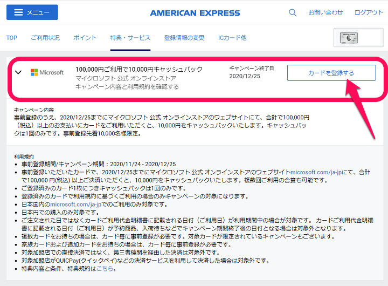Viewport: 388px width, 286px height.
Task: Click the カードを登録する button
Action: pos(331,73)
